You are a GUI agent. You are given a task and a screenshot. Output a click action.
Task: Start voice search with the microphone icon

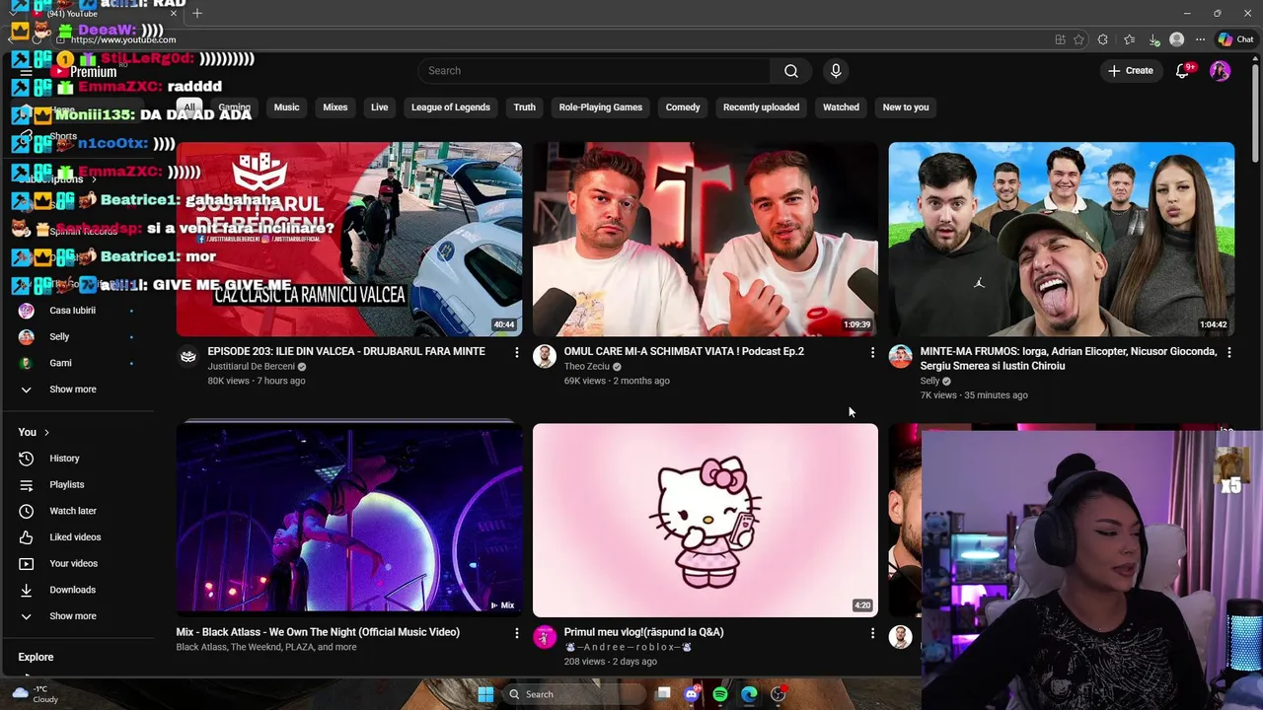[836, 71]
